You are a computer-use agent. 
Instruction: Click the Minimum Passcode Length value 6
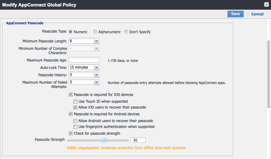click(x=81, y=41)
